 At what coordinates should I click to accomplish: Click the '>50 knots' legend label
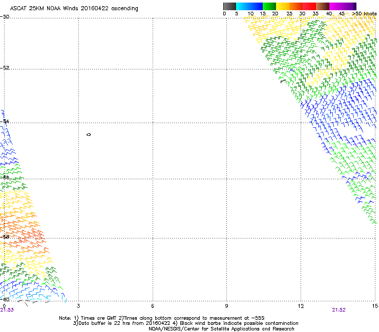365,14
